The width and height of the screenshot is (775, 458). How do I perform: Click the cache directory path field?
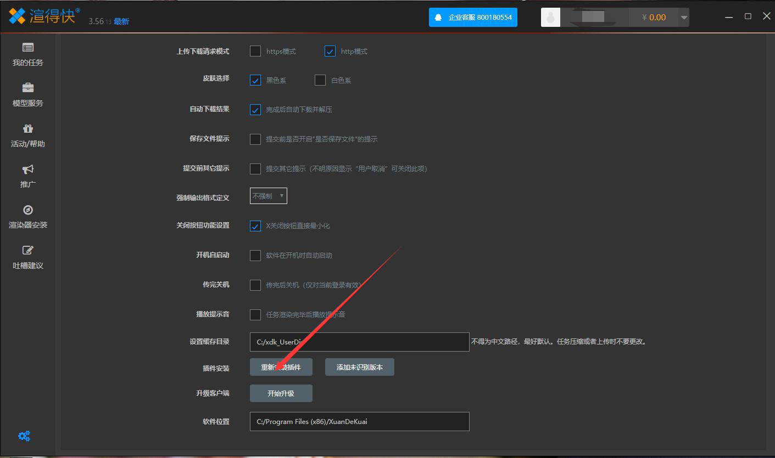359,342
